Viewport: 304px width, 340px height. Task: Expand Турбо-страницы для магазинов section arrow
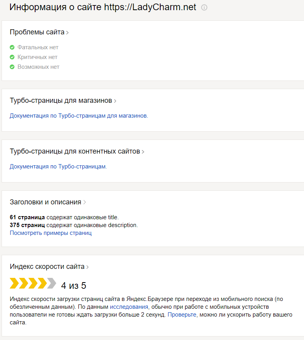pyautogui.click(x=115, y=101)
